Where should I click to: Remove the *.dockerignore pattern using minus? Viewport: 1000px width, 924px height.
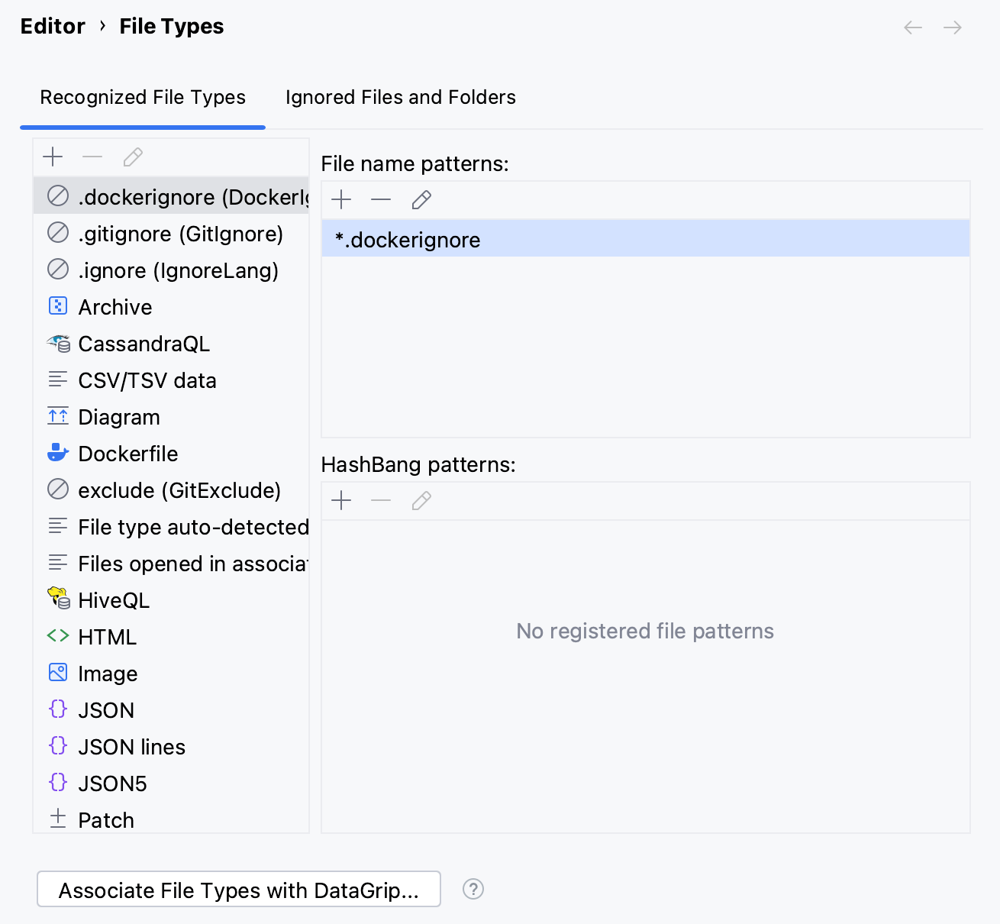click(381, 199)
